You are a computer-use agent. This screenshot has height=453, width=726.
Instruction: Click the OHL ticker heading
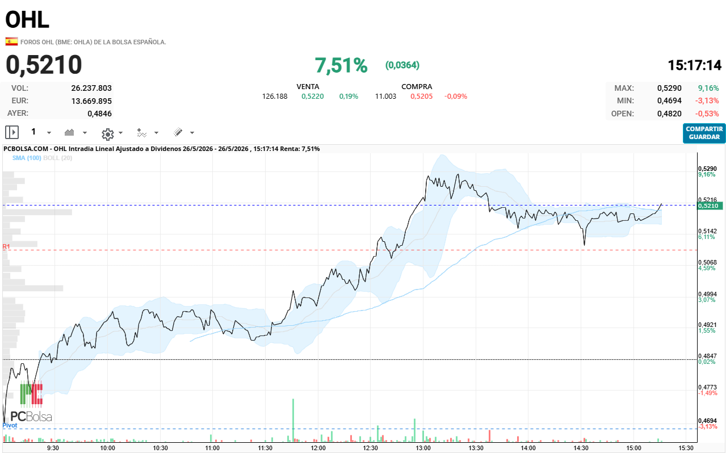click(27, 19)
